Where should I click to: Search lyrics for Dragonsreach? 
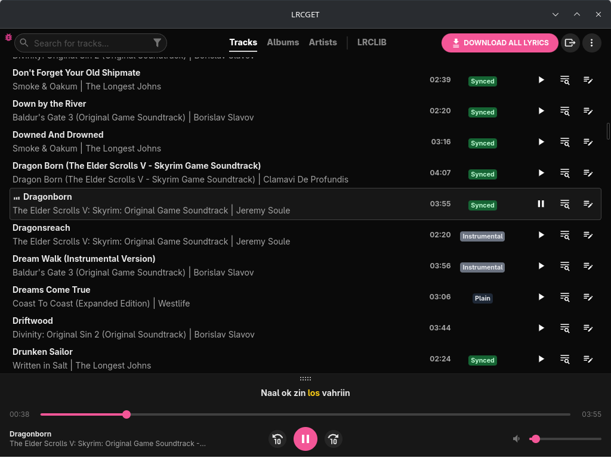coord(564,235)
